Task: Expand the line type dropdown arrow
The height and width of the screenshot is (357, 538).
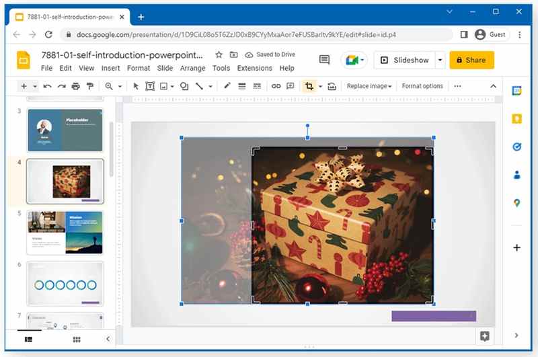Action: click(210, 87)
